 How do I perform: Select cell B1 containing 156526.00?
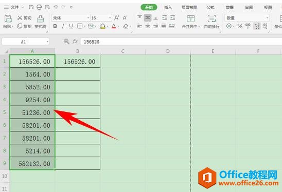tap(78, 61)
